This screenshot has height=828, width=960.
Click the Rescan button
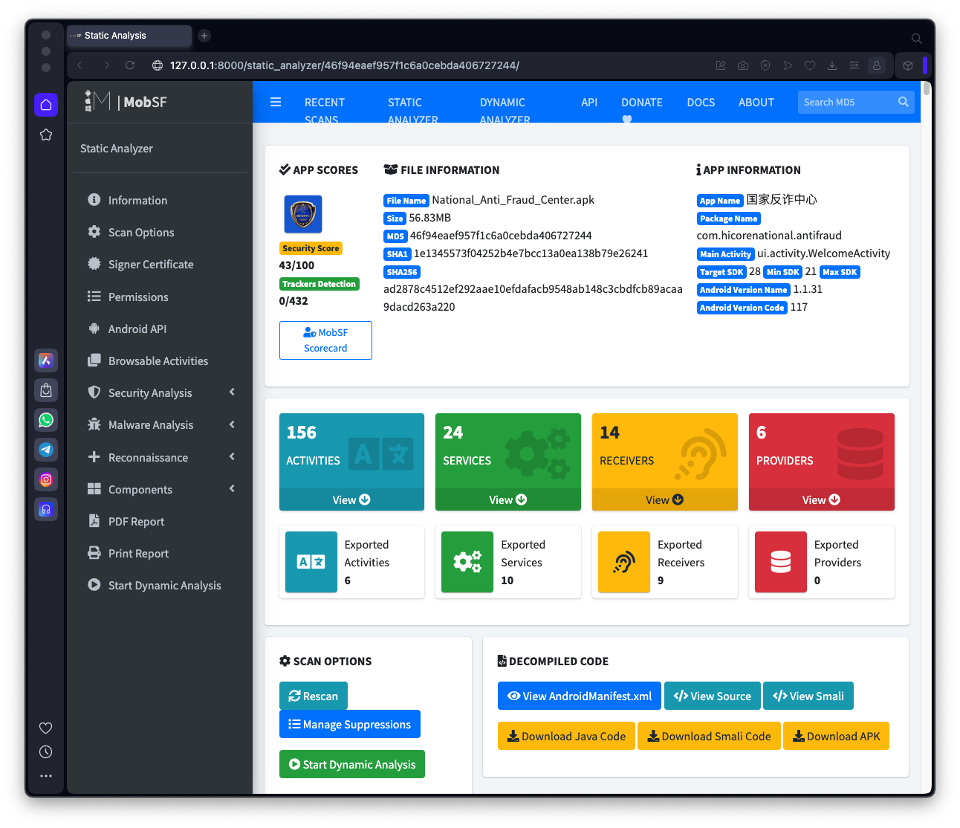tap(314, 696)
